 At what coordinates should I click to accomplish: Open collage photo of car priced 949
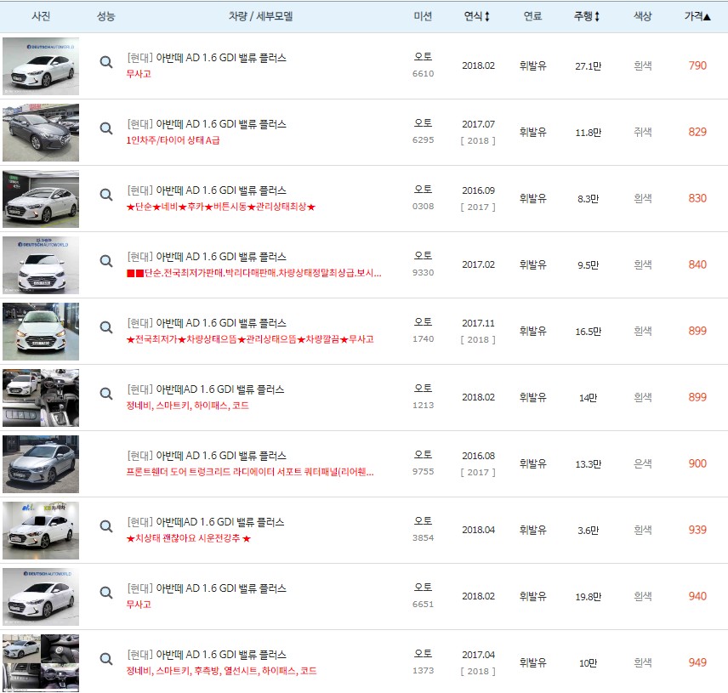coord(41,663)
